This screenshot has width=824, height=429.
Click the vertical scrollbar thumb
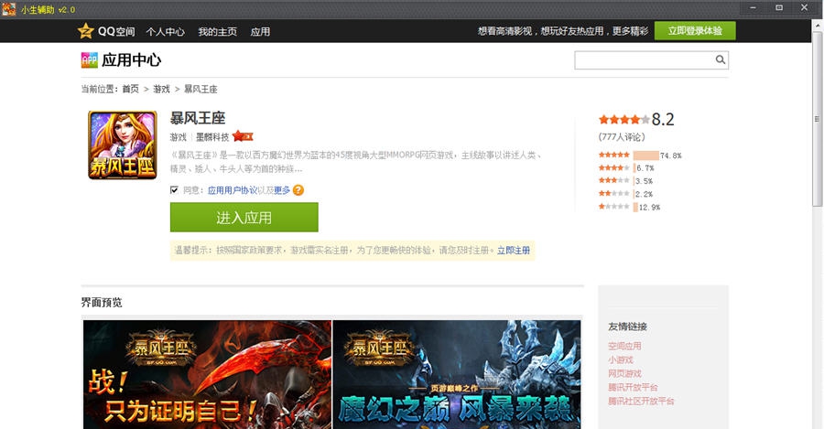tap(817, 119)
